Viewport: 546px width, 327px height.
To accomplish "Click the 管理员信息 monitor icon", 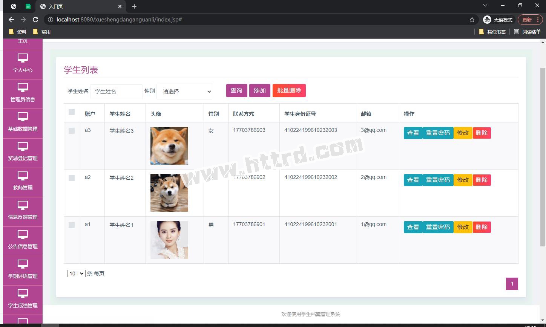I will coord(23,87).
